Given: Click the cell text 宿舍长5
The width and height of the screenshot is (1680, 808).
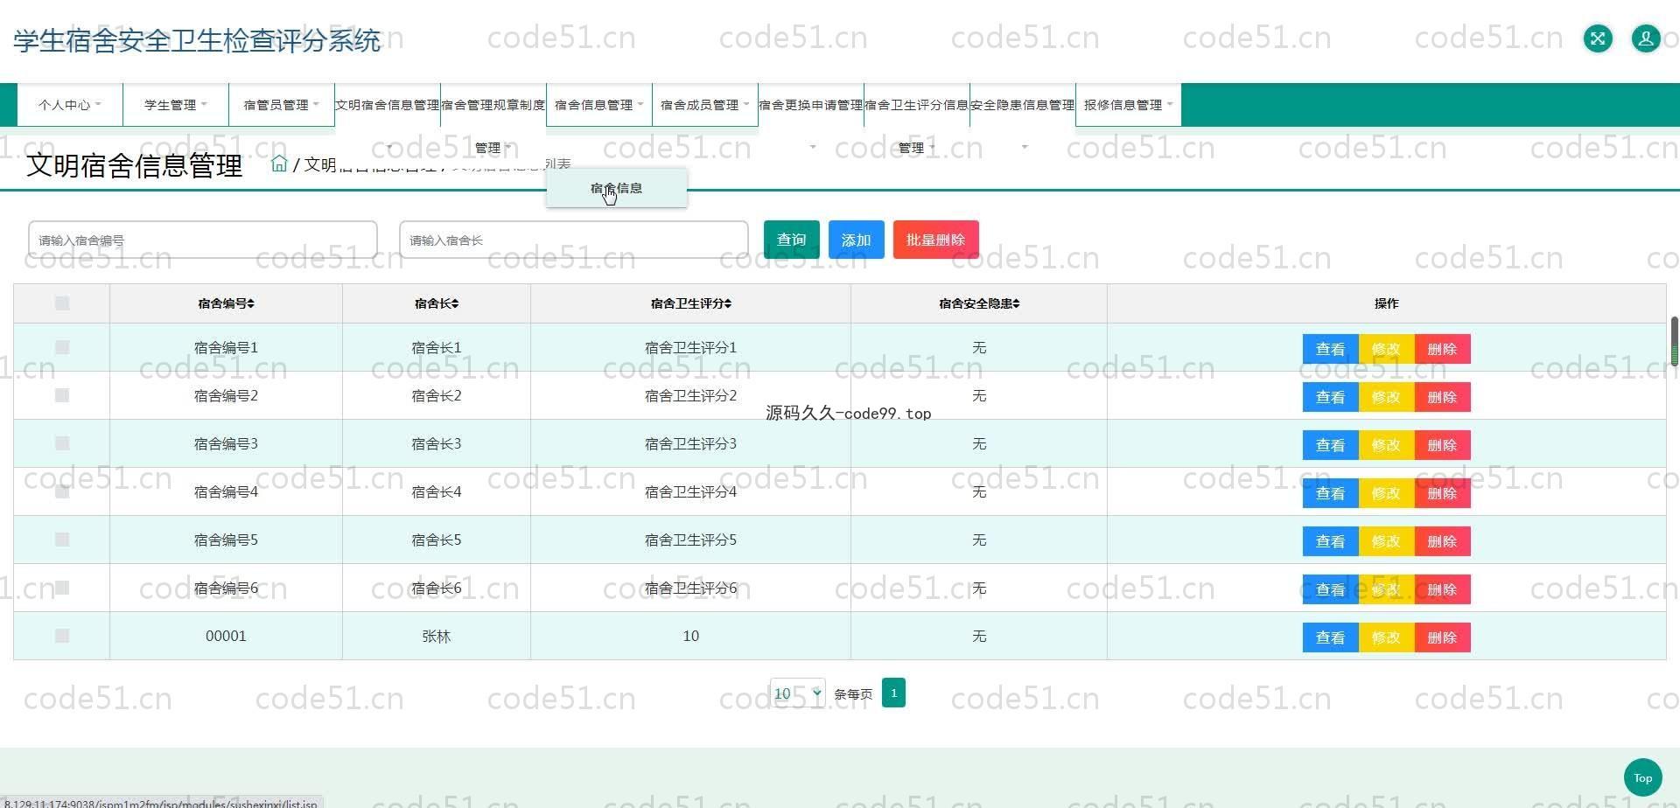Looking at the screenshot, I should click(x=437, y=540).
